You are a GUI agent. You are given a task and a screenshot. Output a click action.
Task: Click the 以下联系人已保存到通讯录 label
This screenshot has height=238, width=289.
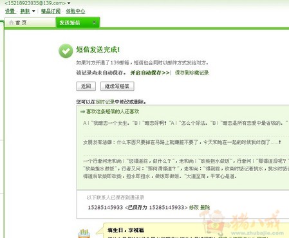point(115,197)
